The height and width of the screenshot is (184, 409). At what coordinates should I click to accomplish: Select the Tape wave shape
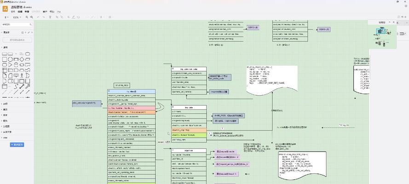(x=28, y=70)
